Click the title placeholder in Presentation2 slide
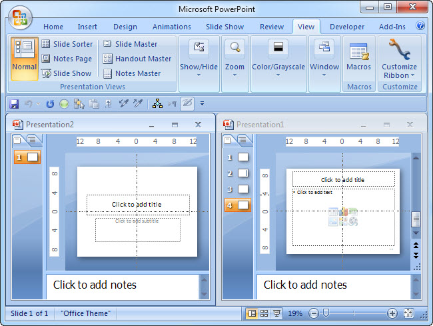The height and width of the screenshot is (326, 433). tap(138, 205)
